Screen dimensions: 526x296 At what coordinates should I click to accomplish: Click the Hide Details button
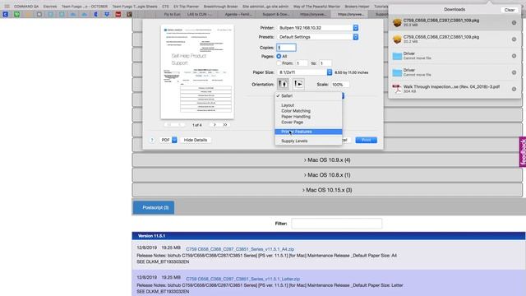[x=196, y=140]
